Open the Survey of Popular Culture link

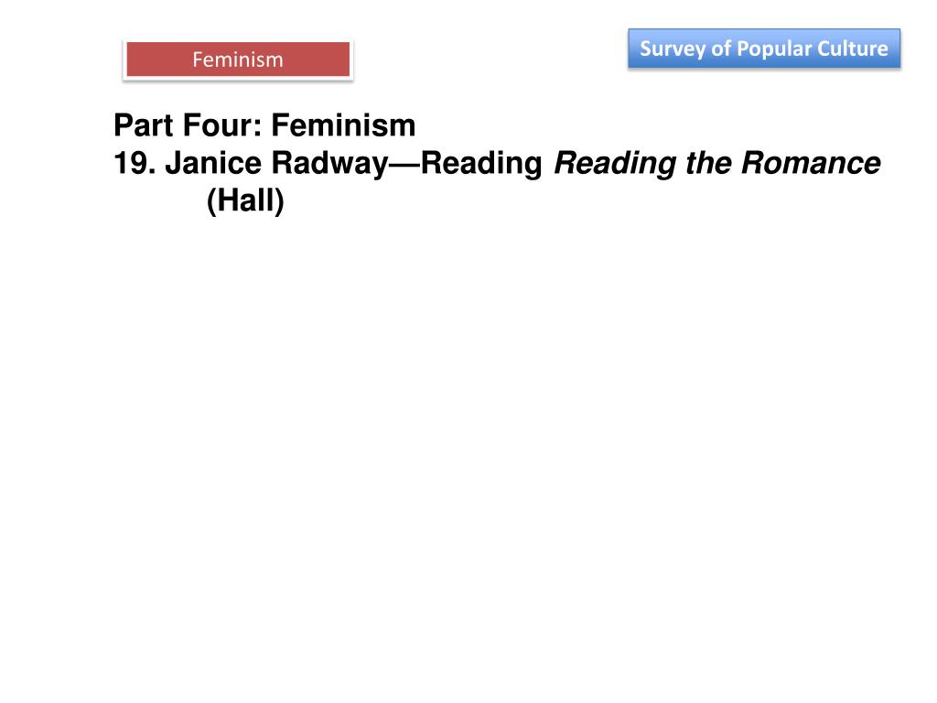click(x=764, y=49)
